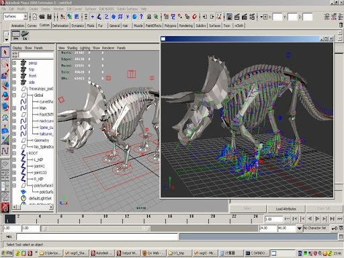Expand the persp node in outliner

tap(14, 63)
